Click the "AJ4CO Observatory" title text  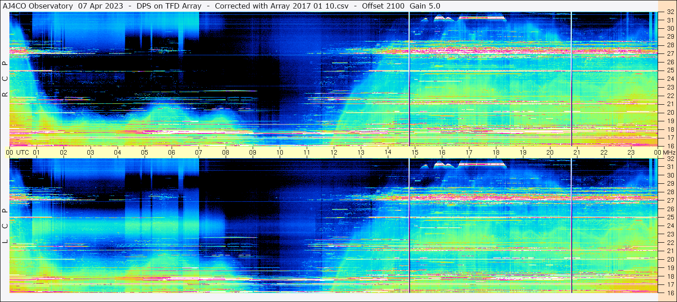pyautogui.click(x=38, y=6)
